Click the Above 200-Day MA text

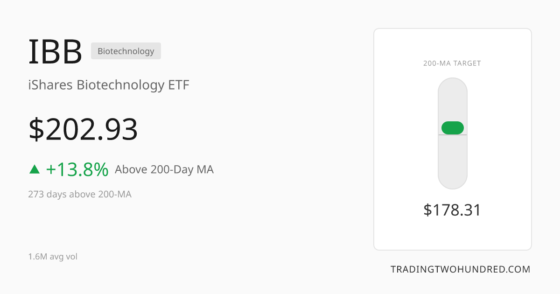click(164, 169)
